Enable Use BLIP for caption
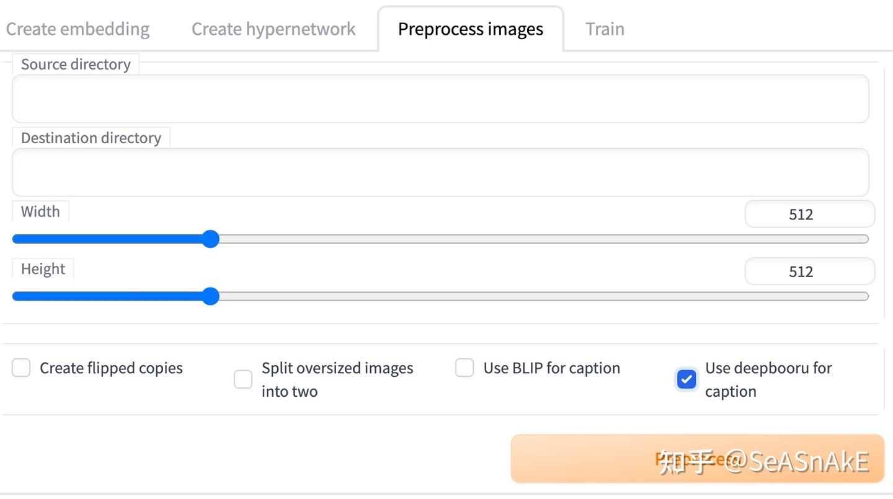The image size is (893, 499). [464, 368]
